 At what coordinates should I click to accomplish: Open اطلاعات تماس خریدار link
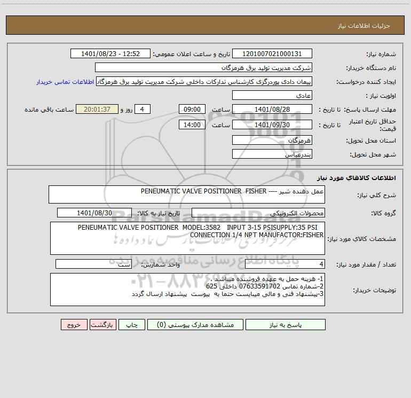pos(65,82)
